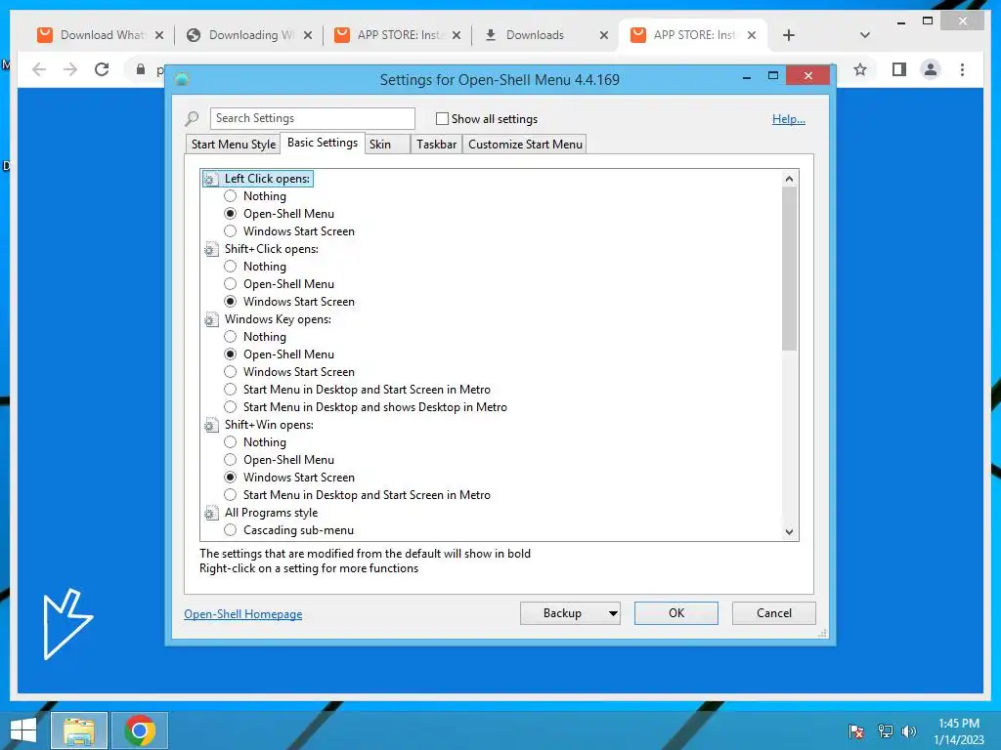Enable Show all settings checkbox

pos(442,118)
